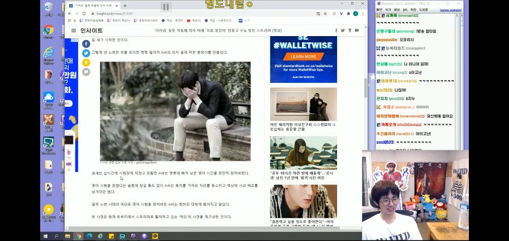Click the 인사이트 site logo

[92, 30]
